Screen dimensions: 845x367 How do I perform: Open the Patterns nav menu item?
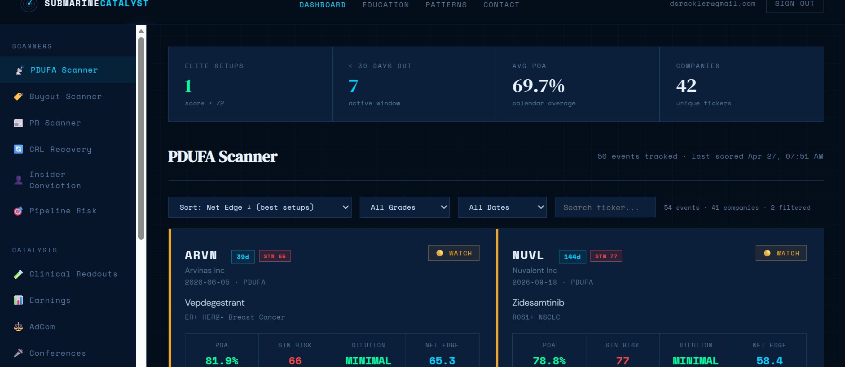click(446, 5)
